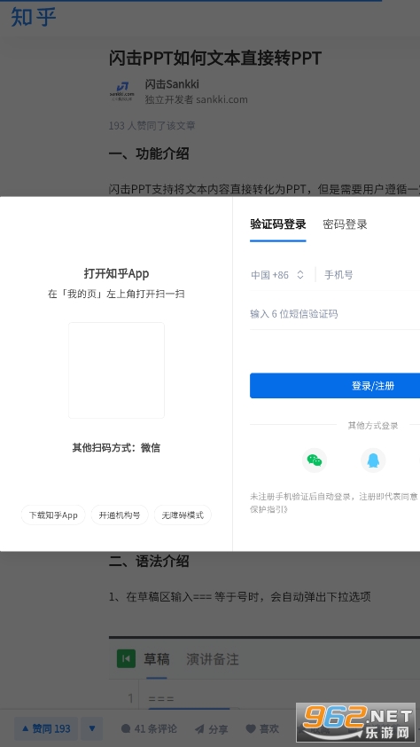This screenshot has width=420, height=747.
Task: Choose 微信 as other scan method
Action: click(151, 448)
